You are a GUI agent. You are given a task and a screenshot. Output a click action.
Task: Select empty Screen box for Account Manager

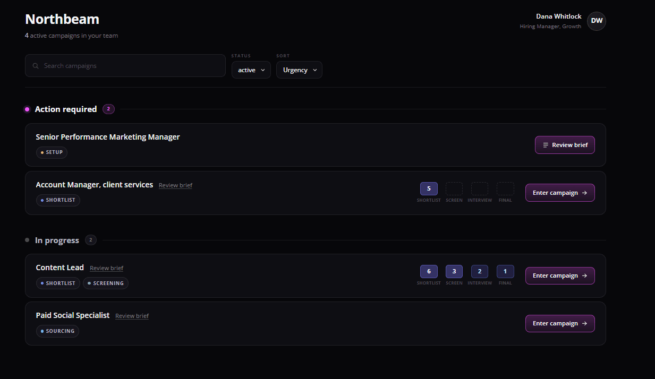click(454, 188)
